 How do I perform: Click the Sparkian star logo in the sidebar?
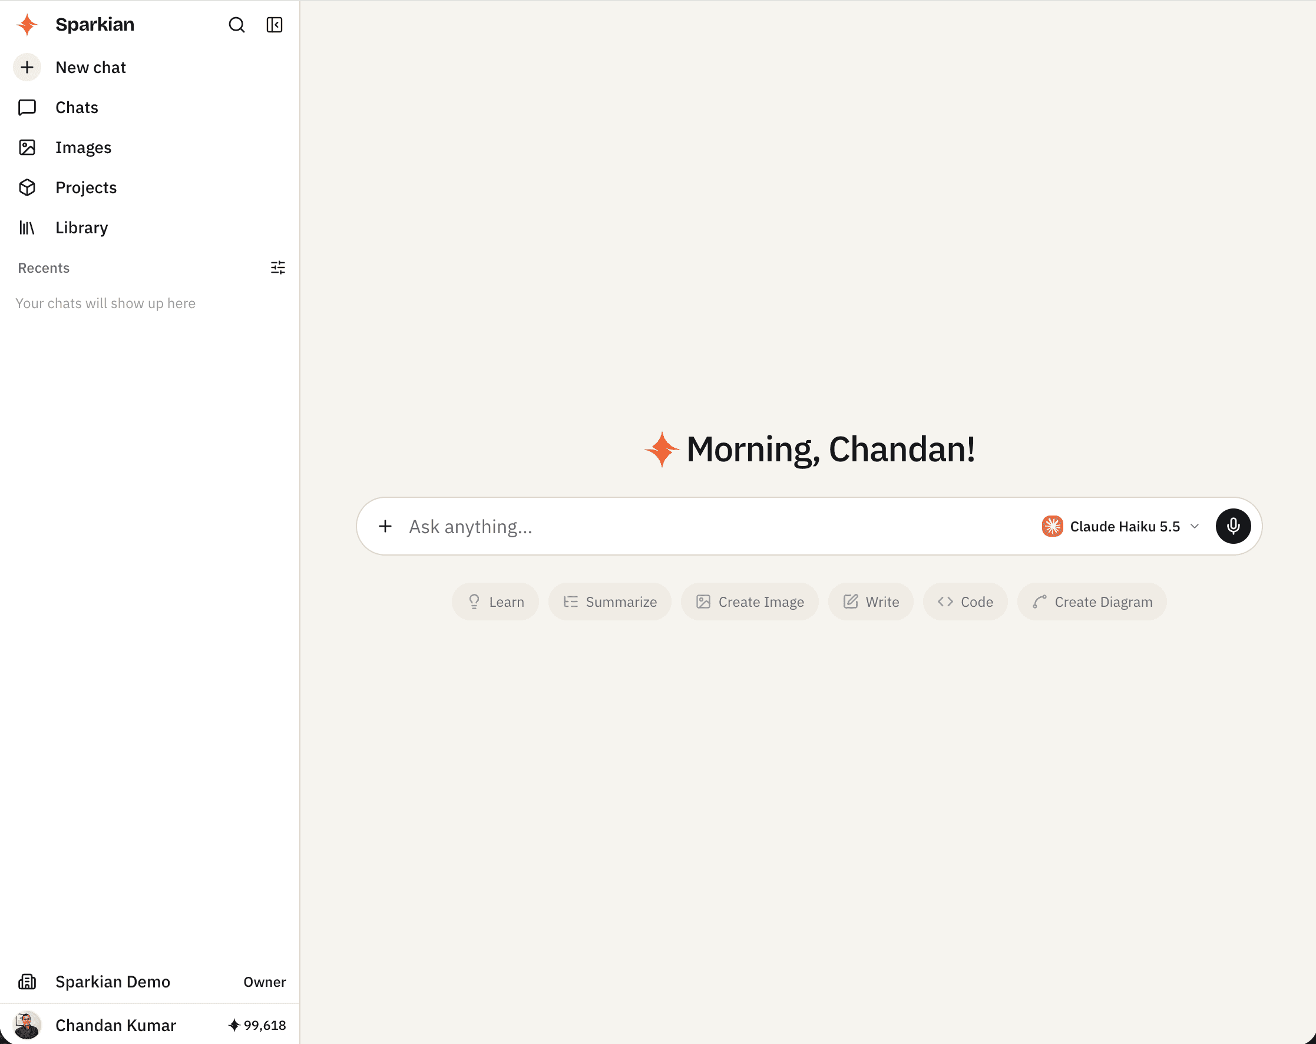coord(28,25)
